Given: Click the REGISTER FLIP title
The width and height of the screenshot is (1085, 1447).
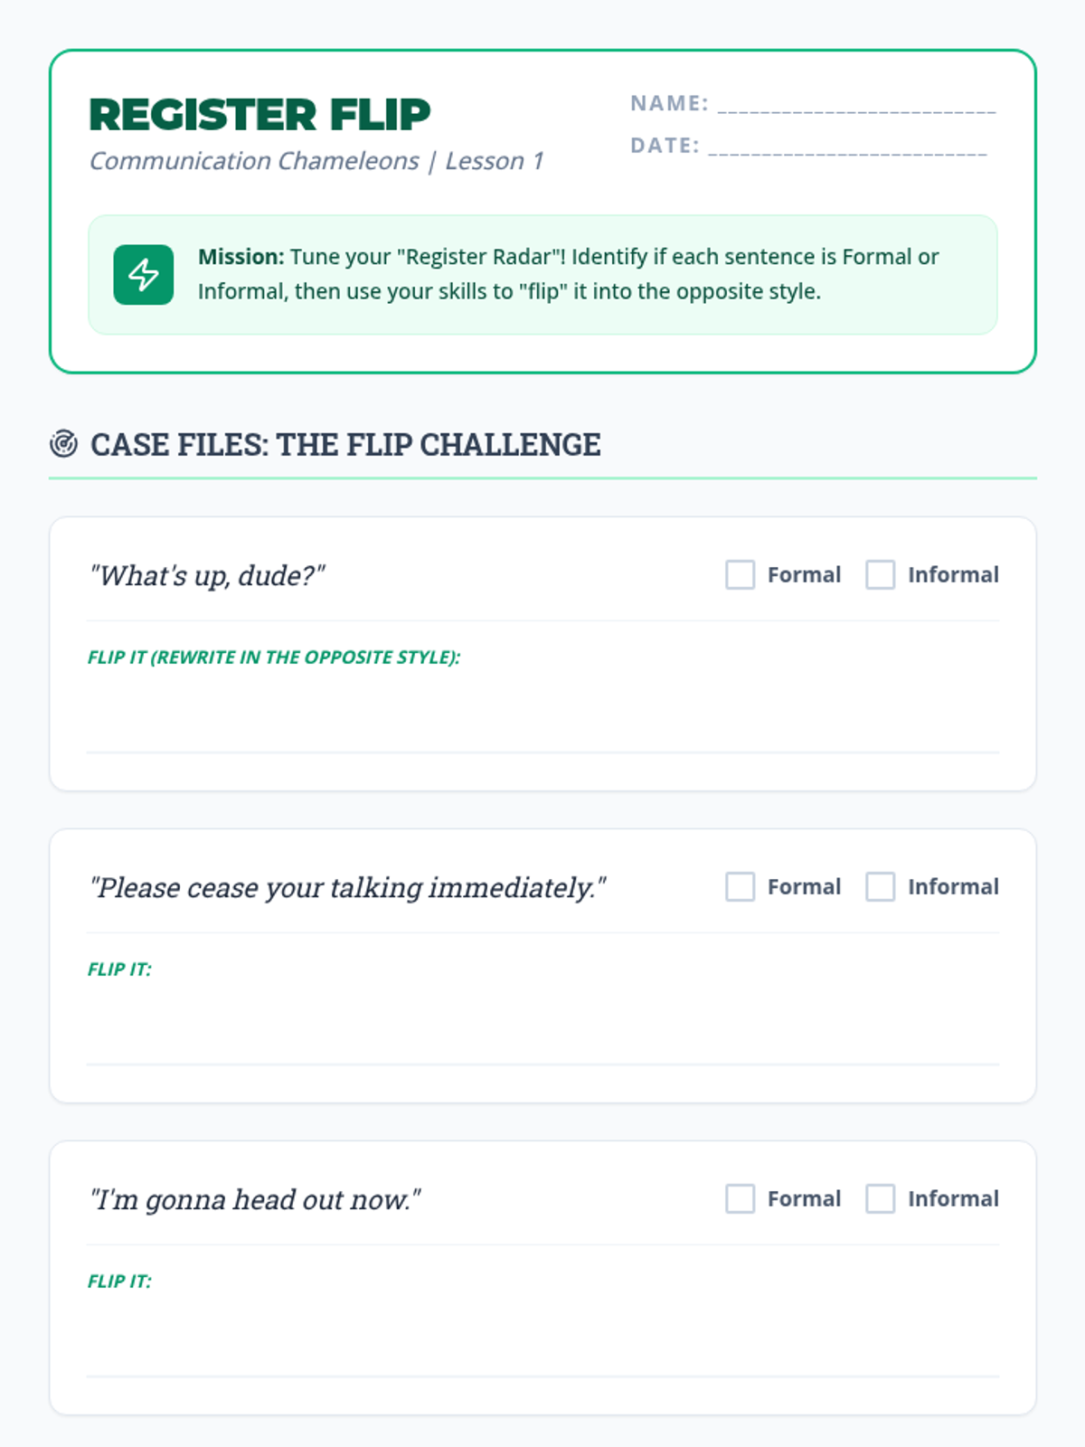Looking at the screenshot, I should coord(259,115).
